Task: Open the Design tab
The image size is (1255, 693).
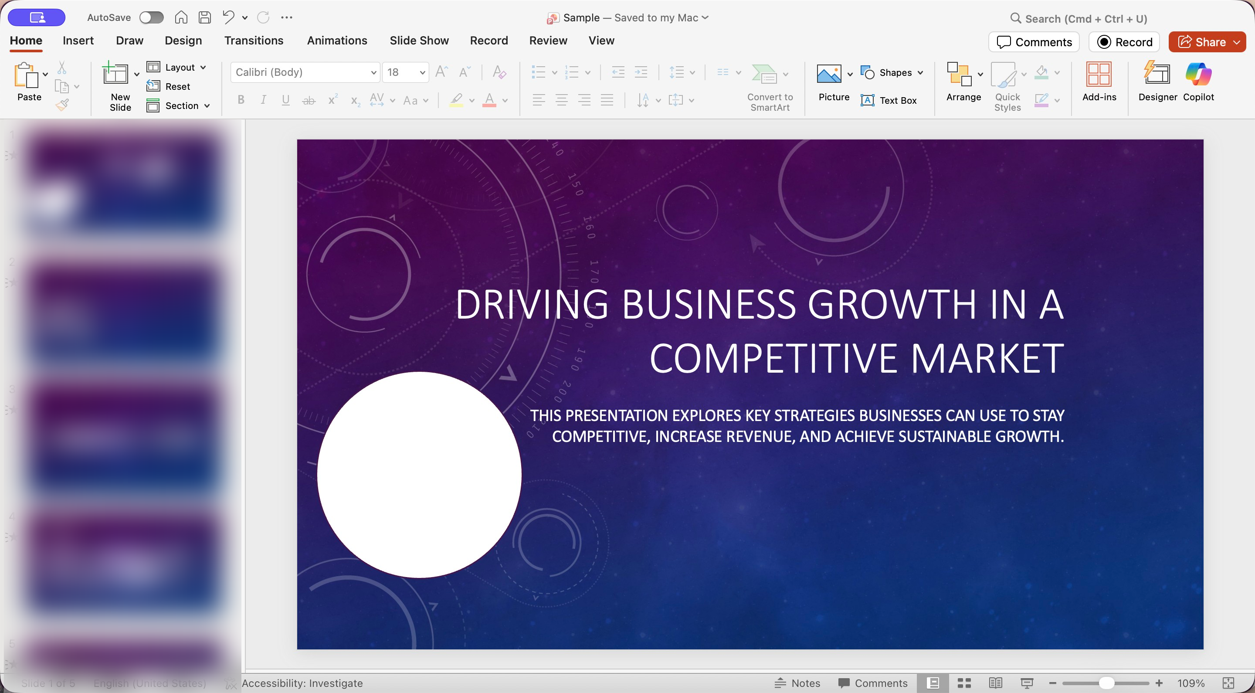Action: coord(183,41)
